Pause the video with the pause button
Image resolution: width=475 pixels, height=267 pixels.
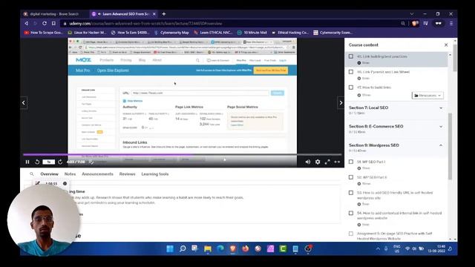coord(27,162)
